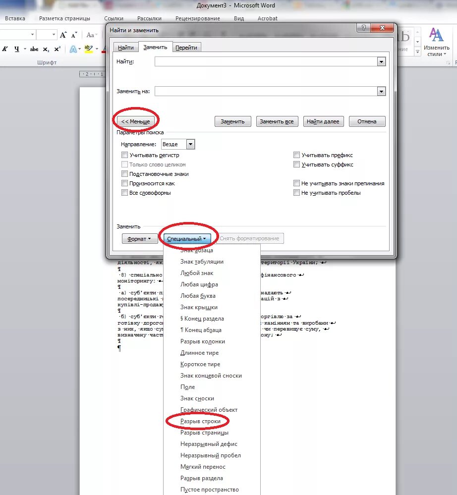
Task: Tick Не учитывать знаки препинания checkbox
Action: point(296,183)
